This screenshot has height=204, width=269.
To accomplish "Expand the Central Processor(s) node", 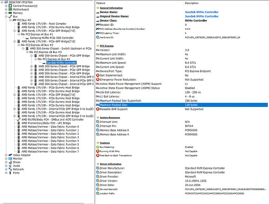I will (6, 6).
